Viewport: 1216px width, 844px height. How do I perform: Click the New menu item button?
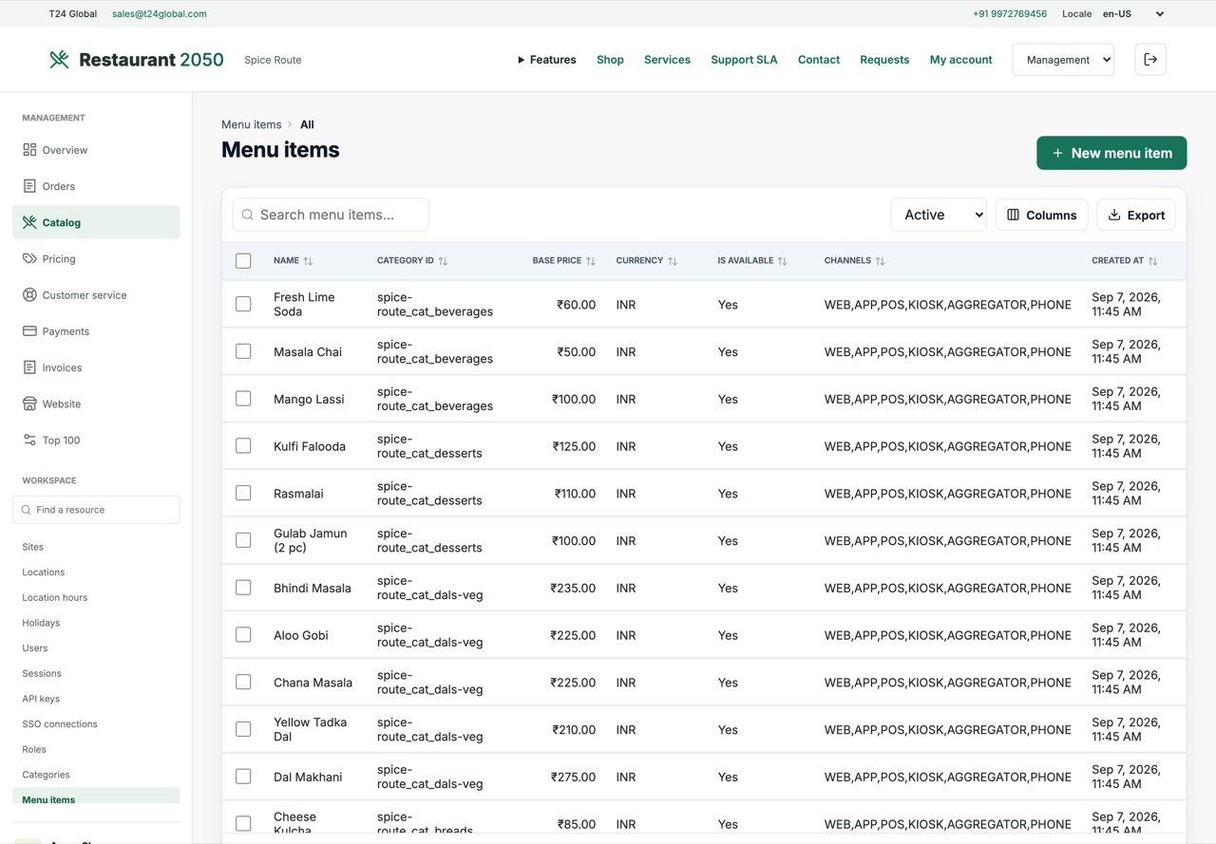1111,153
